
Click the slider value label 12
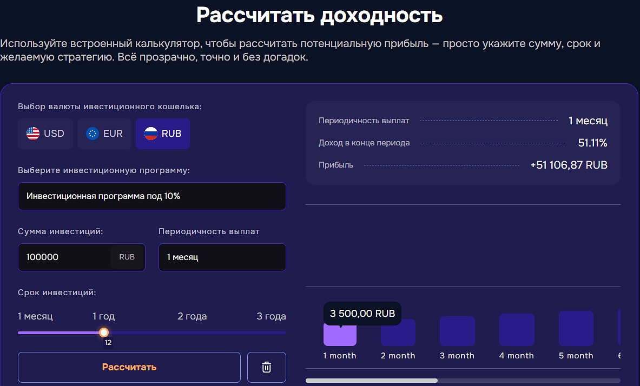point(108,342)
